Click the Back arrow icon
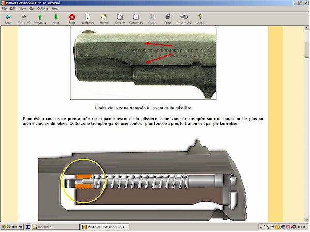 [8, 17]
